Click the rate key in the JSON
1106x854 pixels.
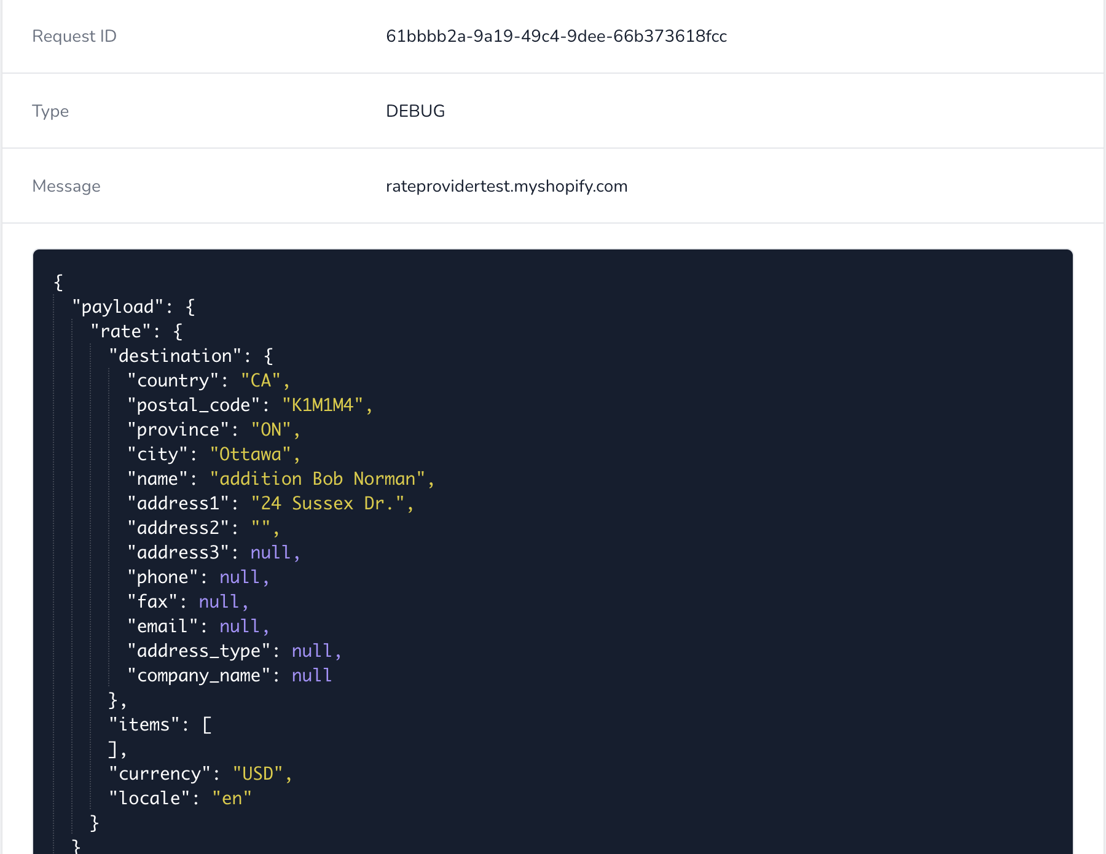(x=121, y=331)
